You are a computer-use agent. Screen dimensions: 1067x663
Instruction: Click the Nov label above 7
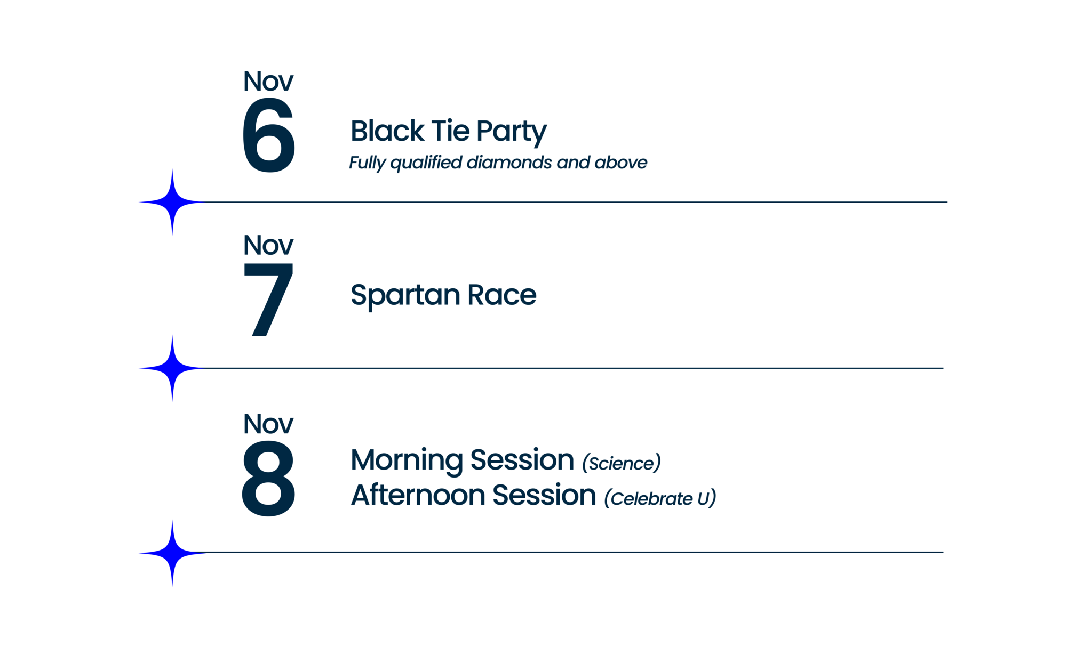tap(268, 245)
